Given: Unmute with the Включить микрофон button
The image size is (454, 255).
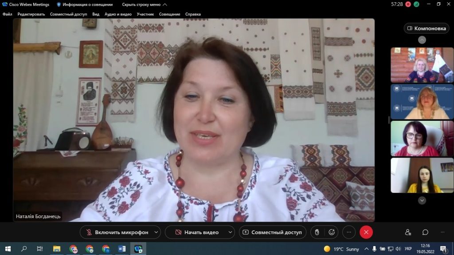Looking at the screenshot, I should click(x=117, y=232).
